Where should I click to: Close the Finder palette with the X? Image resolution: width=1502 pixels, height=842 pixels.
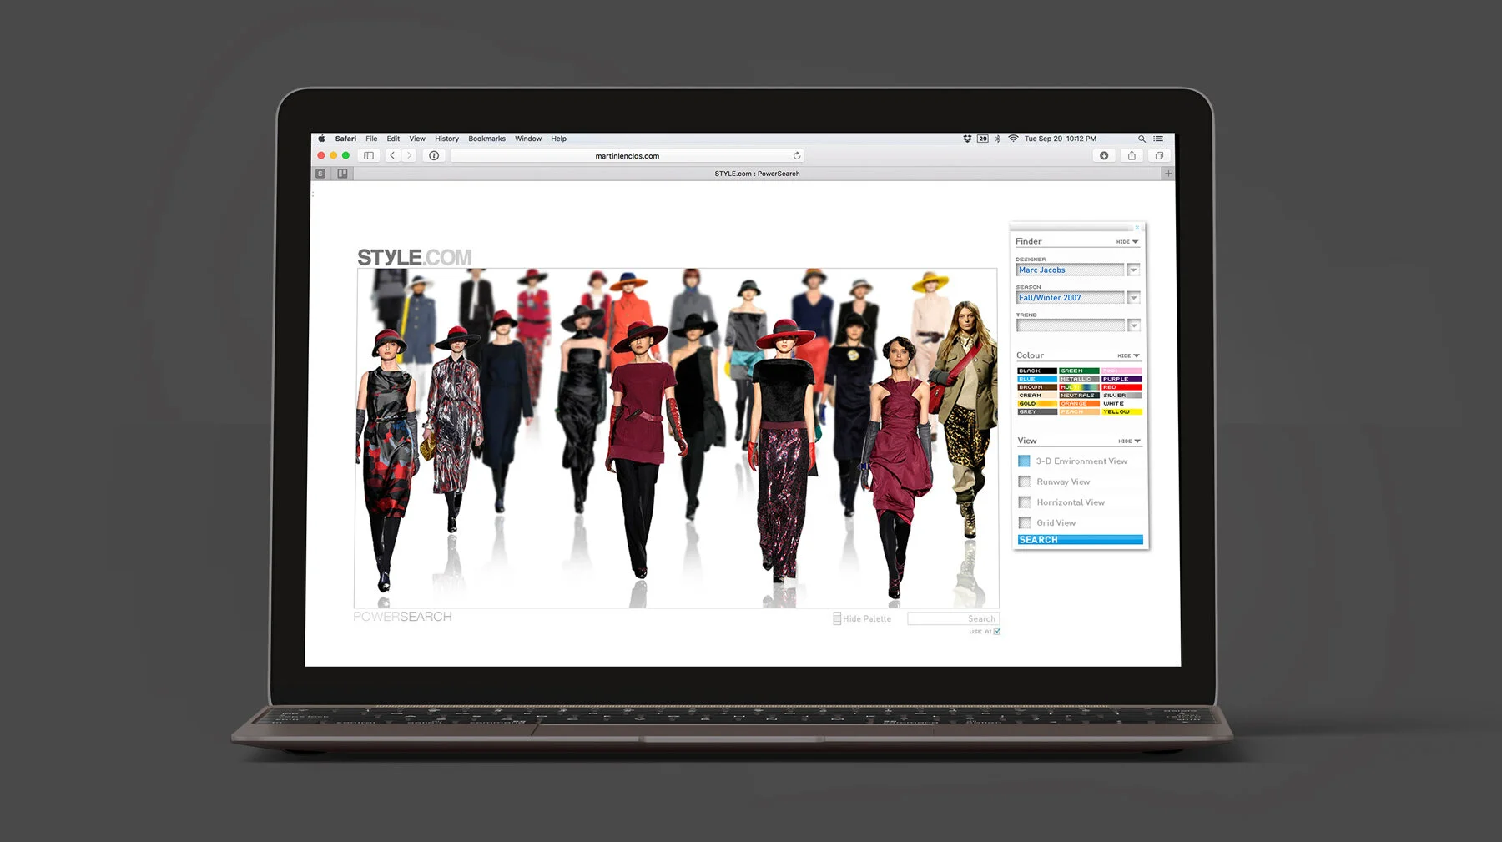click(x=1137, y=228)
